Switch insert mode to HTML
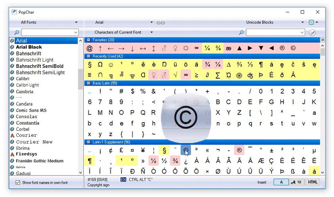 click(x=312, y=182)
